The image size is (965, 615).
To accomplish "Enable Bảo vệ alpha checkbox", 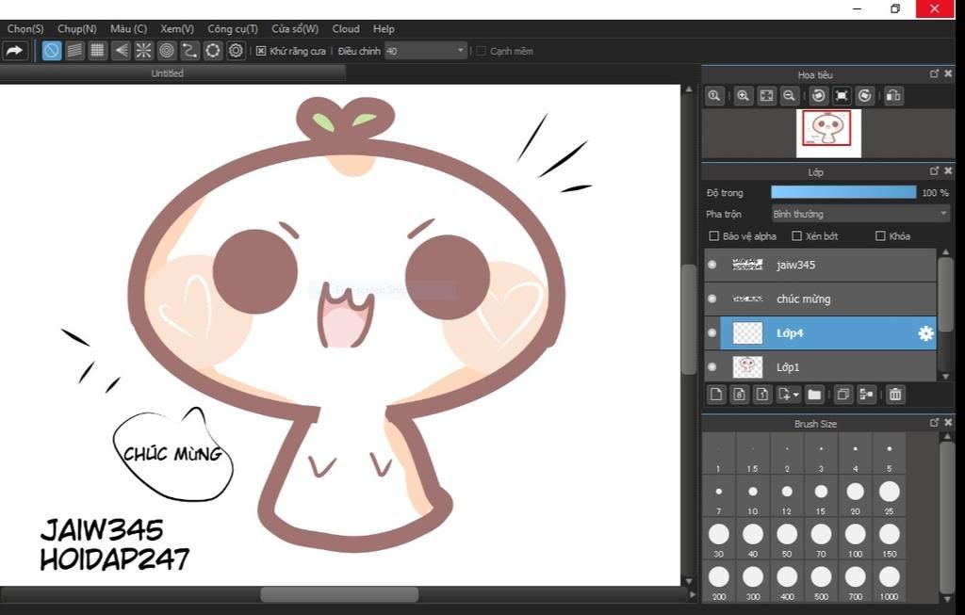I will [714, 236].
